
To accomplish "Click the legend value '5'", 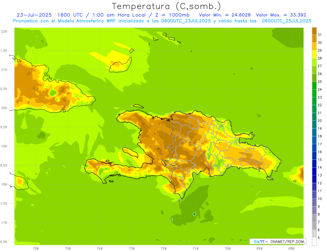I will (x=319, y=238).
